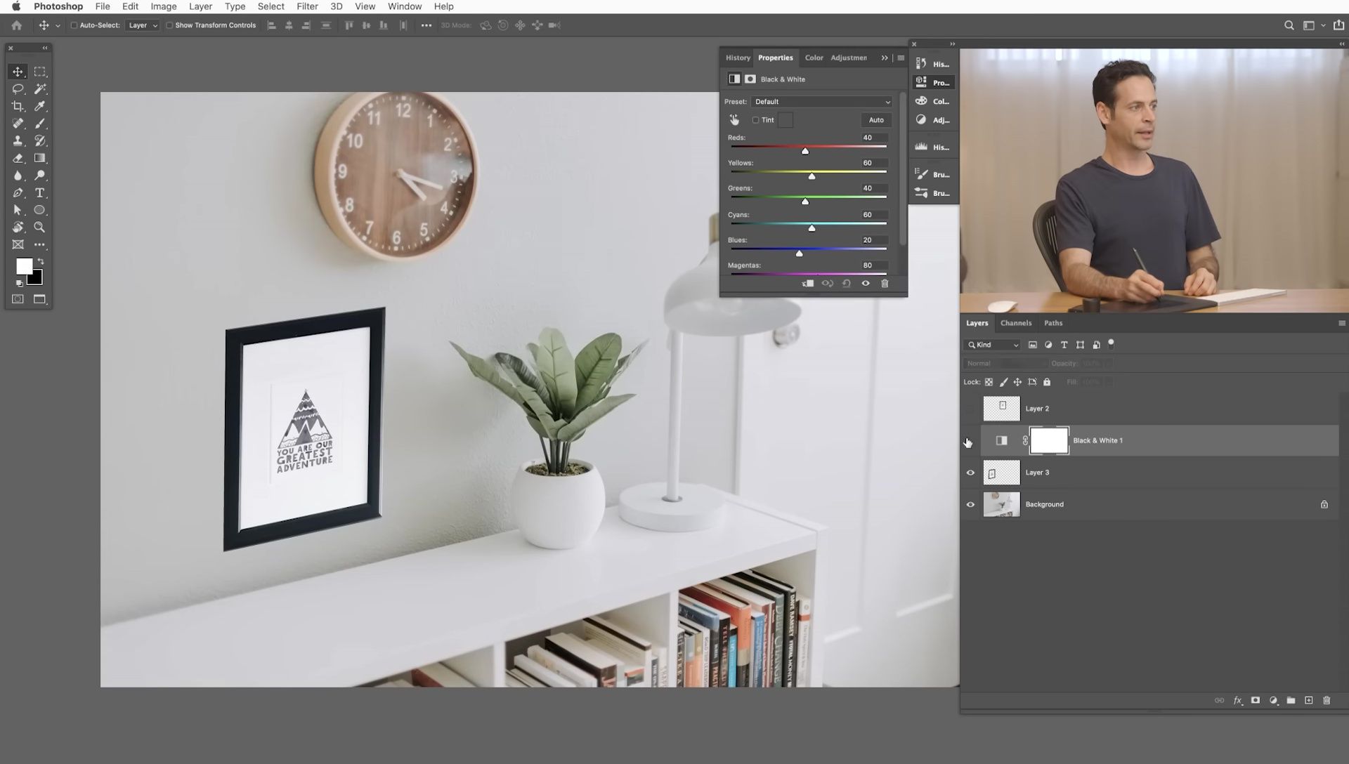Show Layer 2 visibility box
Image resolution: width=1349 pixels, height=764 pixels.
tap(970, 409)
